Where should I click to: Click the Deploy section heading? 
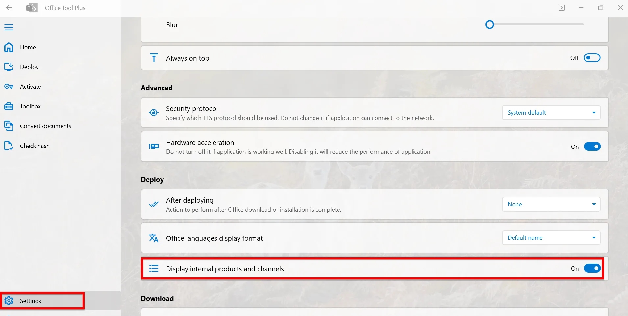click(152, 180)
